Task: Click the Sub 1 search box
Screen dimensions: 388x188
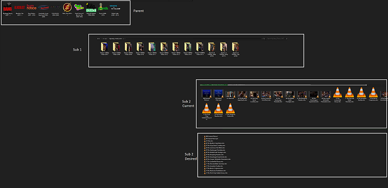Action: pyautogui.click(x=277, y=39)
